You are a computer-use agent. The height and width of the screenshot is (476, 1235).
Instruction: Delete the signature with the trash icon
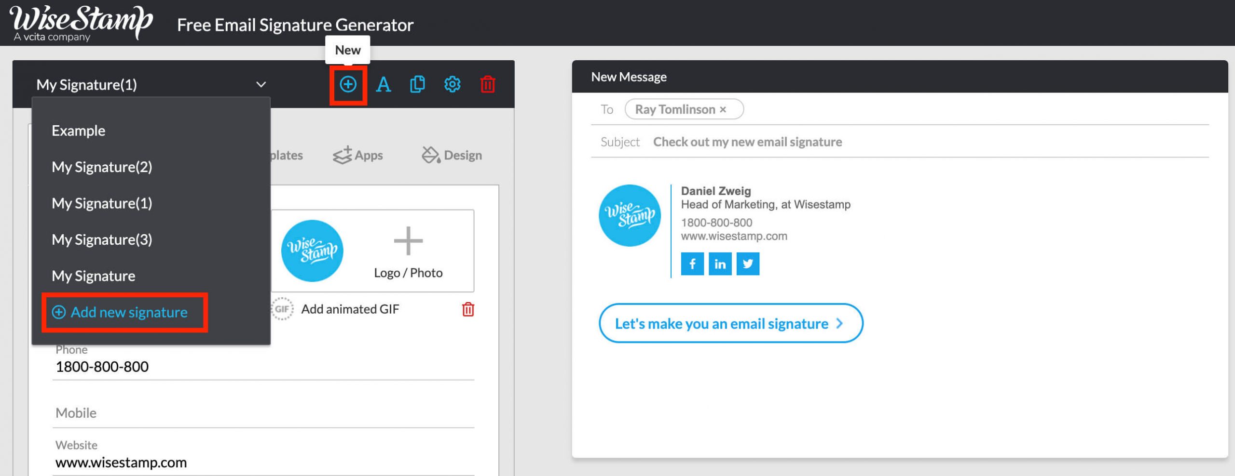point(487,84)
